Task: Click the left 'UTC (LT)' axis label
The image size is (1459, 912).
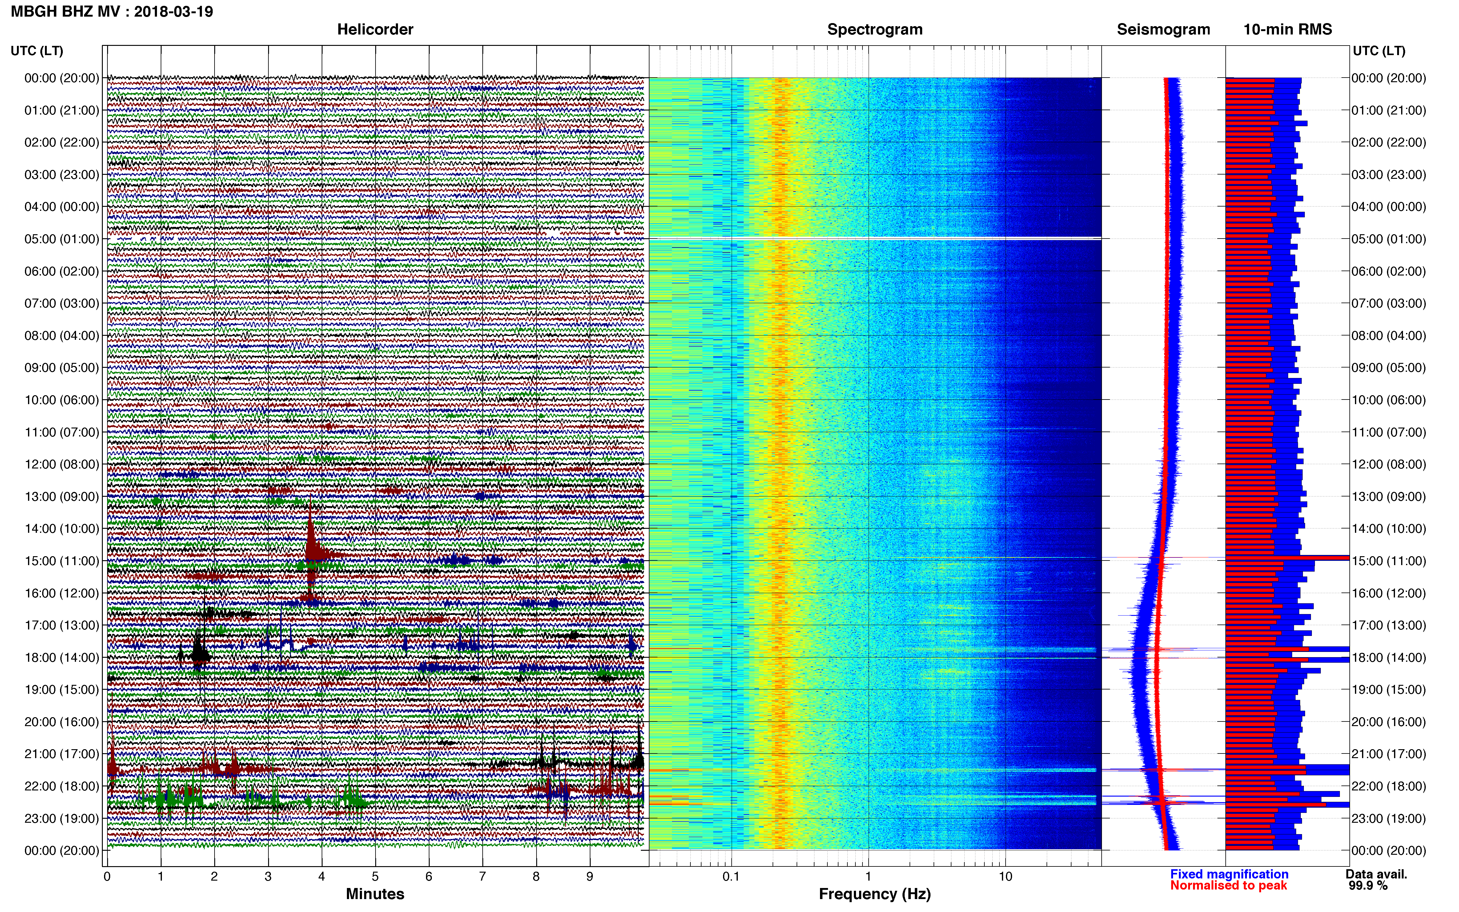Action: click(x=37, y=51)
